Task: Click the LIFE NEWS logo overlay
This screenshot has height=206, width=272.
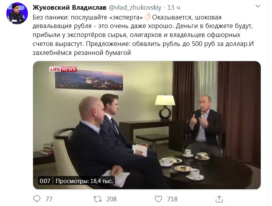Action: (63, 69)
